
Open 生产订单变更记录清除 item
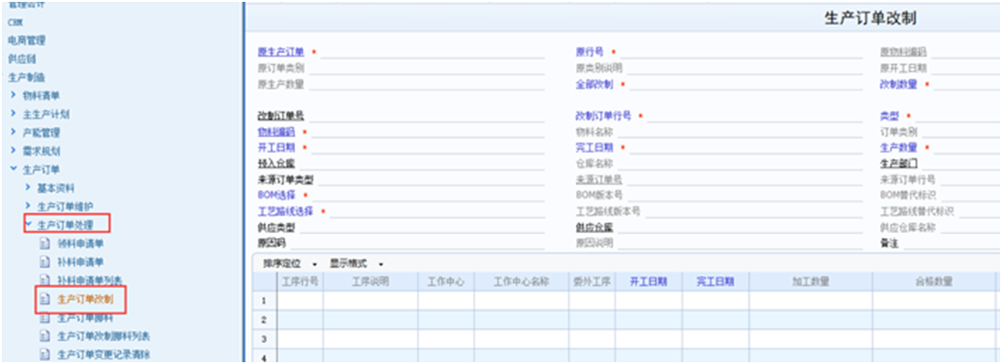[x=103, y=354]
